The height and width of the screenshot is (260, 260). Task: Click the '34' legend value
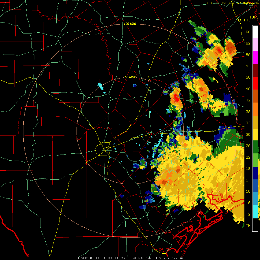(x=248, y=123)
